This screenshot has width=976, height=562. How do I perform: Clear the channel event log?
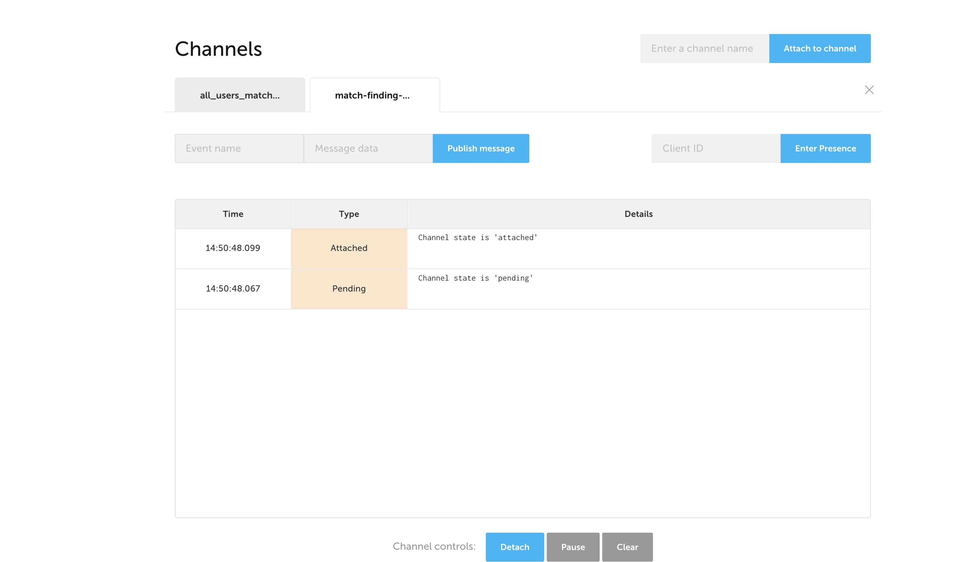pyautogui.click(x=627, y=547)
